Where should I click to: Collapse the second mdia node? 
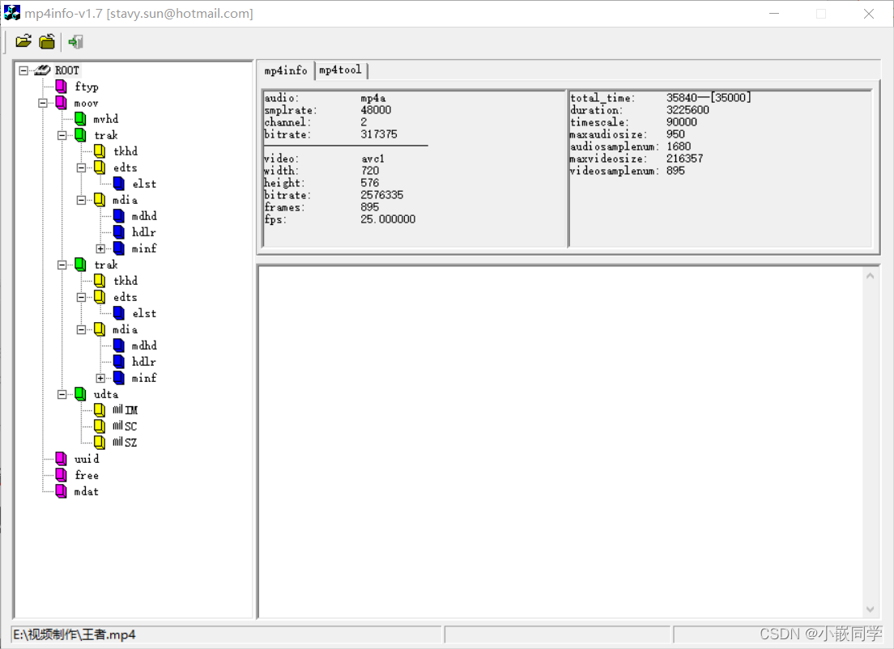point(82,329)
